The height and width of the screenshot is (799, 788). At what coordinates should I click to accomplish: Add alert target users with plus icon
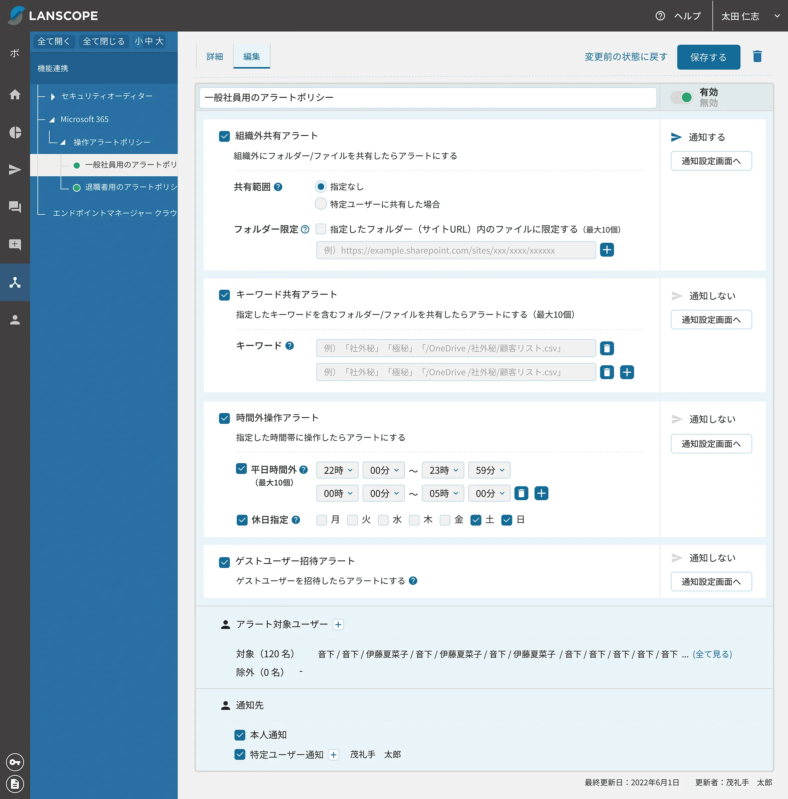click(x=338, y=624)
